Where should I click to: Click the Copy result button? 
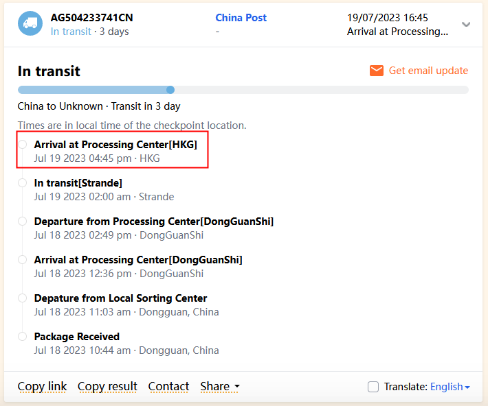[107, 387]
